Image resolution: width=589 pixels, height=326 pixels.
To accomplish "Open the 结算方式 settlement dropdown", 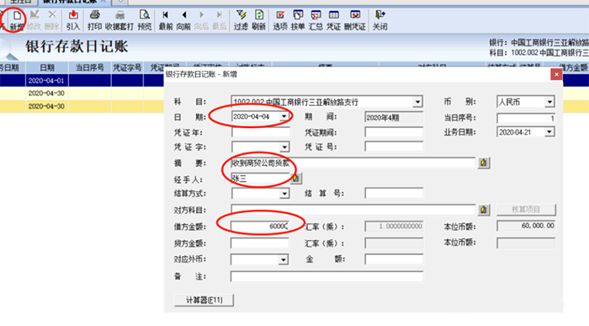I will (284, 194).
